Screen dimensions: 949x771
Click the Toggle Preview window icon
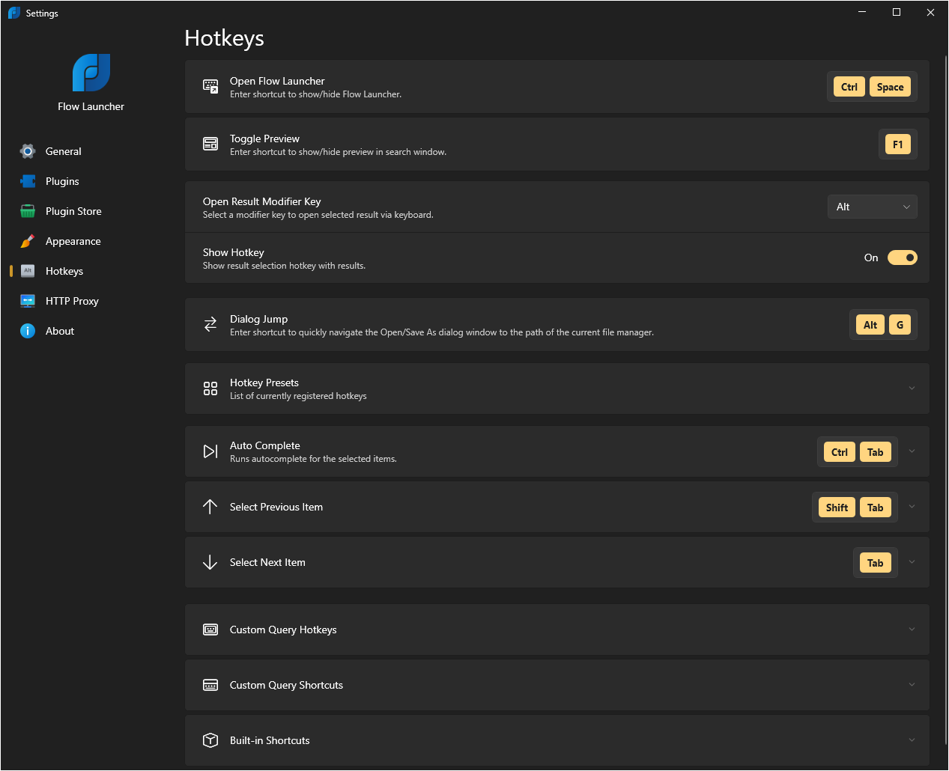[x=210, y=144]
